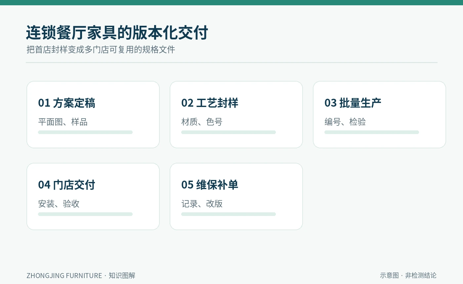Select the 01 方案定稿 card heading
This screenshot has width=463, height=284.
[x=66, y=103]
